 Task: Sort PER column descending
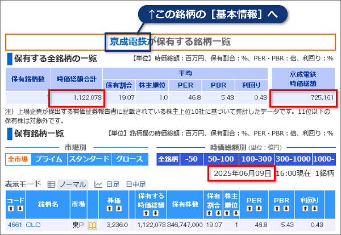click(259, 209)
